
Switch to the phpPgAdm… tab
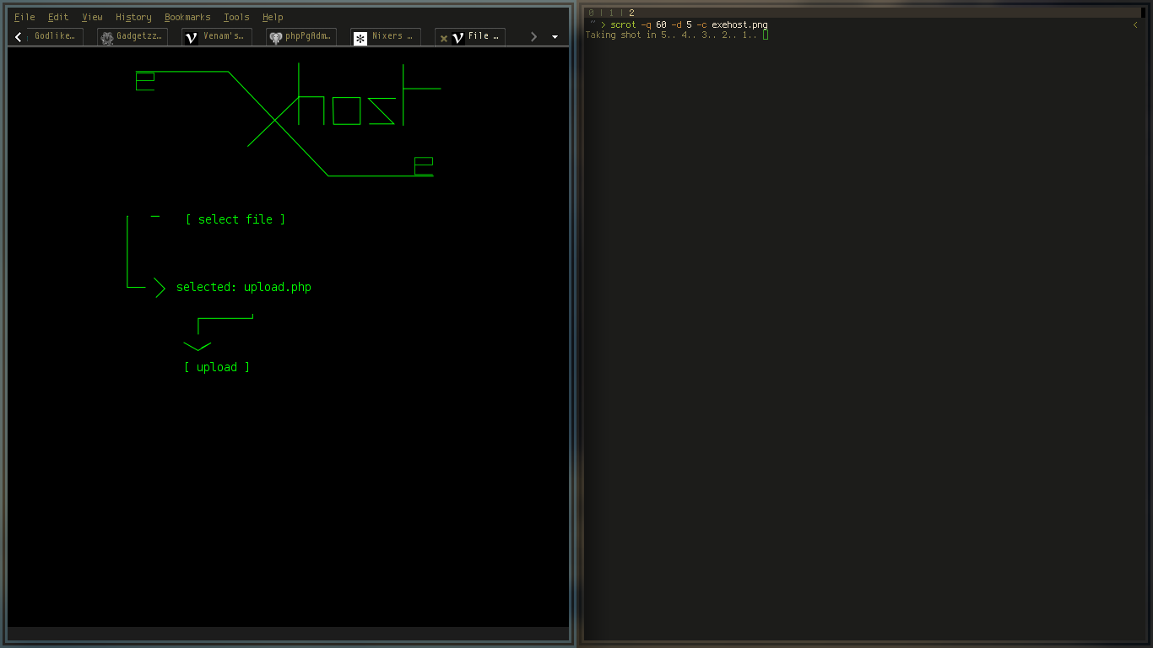pyautogui.click(x=301, y=36)
